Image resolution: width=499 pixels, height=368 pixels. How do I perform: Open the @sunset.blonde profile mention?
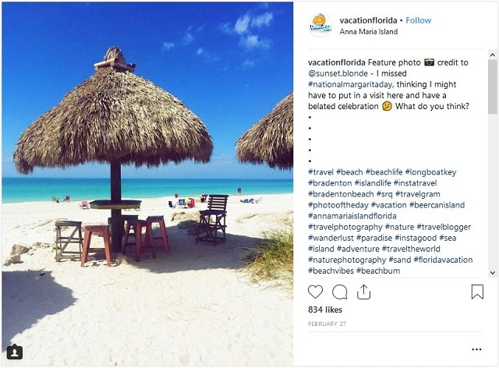point(338,73)
